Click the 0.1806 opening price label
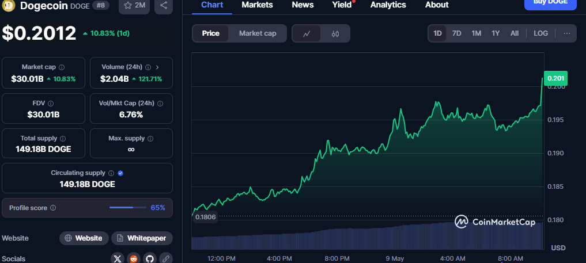Image resolution: width=586 pixels, height=263 pixels. [206, 217]
